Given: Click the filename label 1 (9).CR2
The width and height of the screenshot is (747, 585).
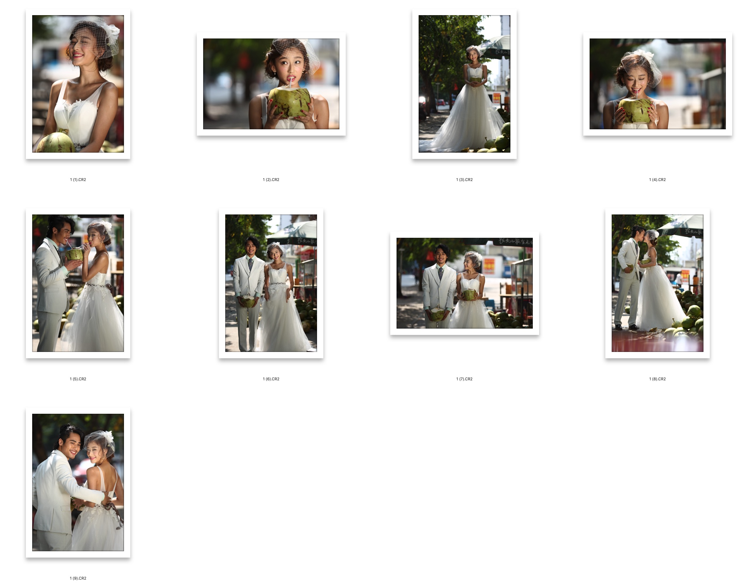Looking at the screenshot, I should click(78, 578).
